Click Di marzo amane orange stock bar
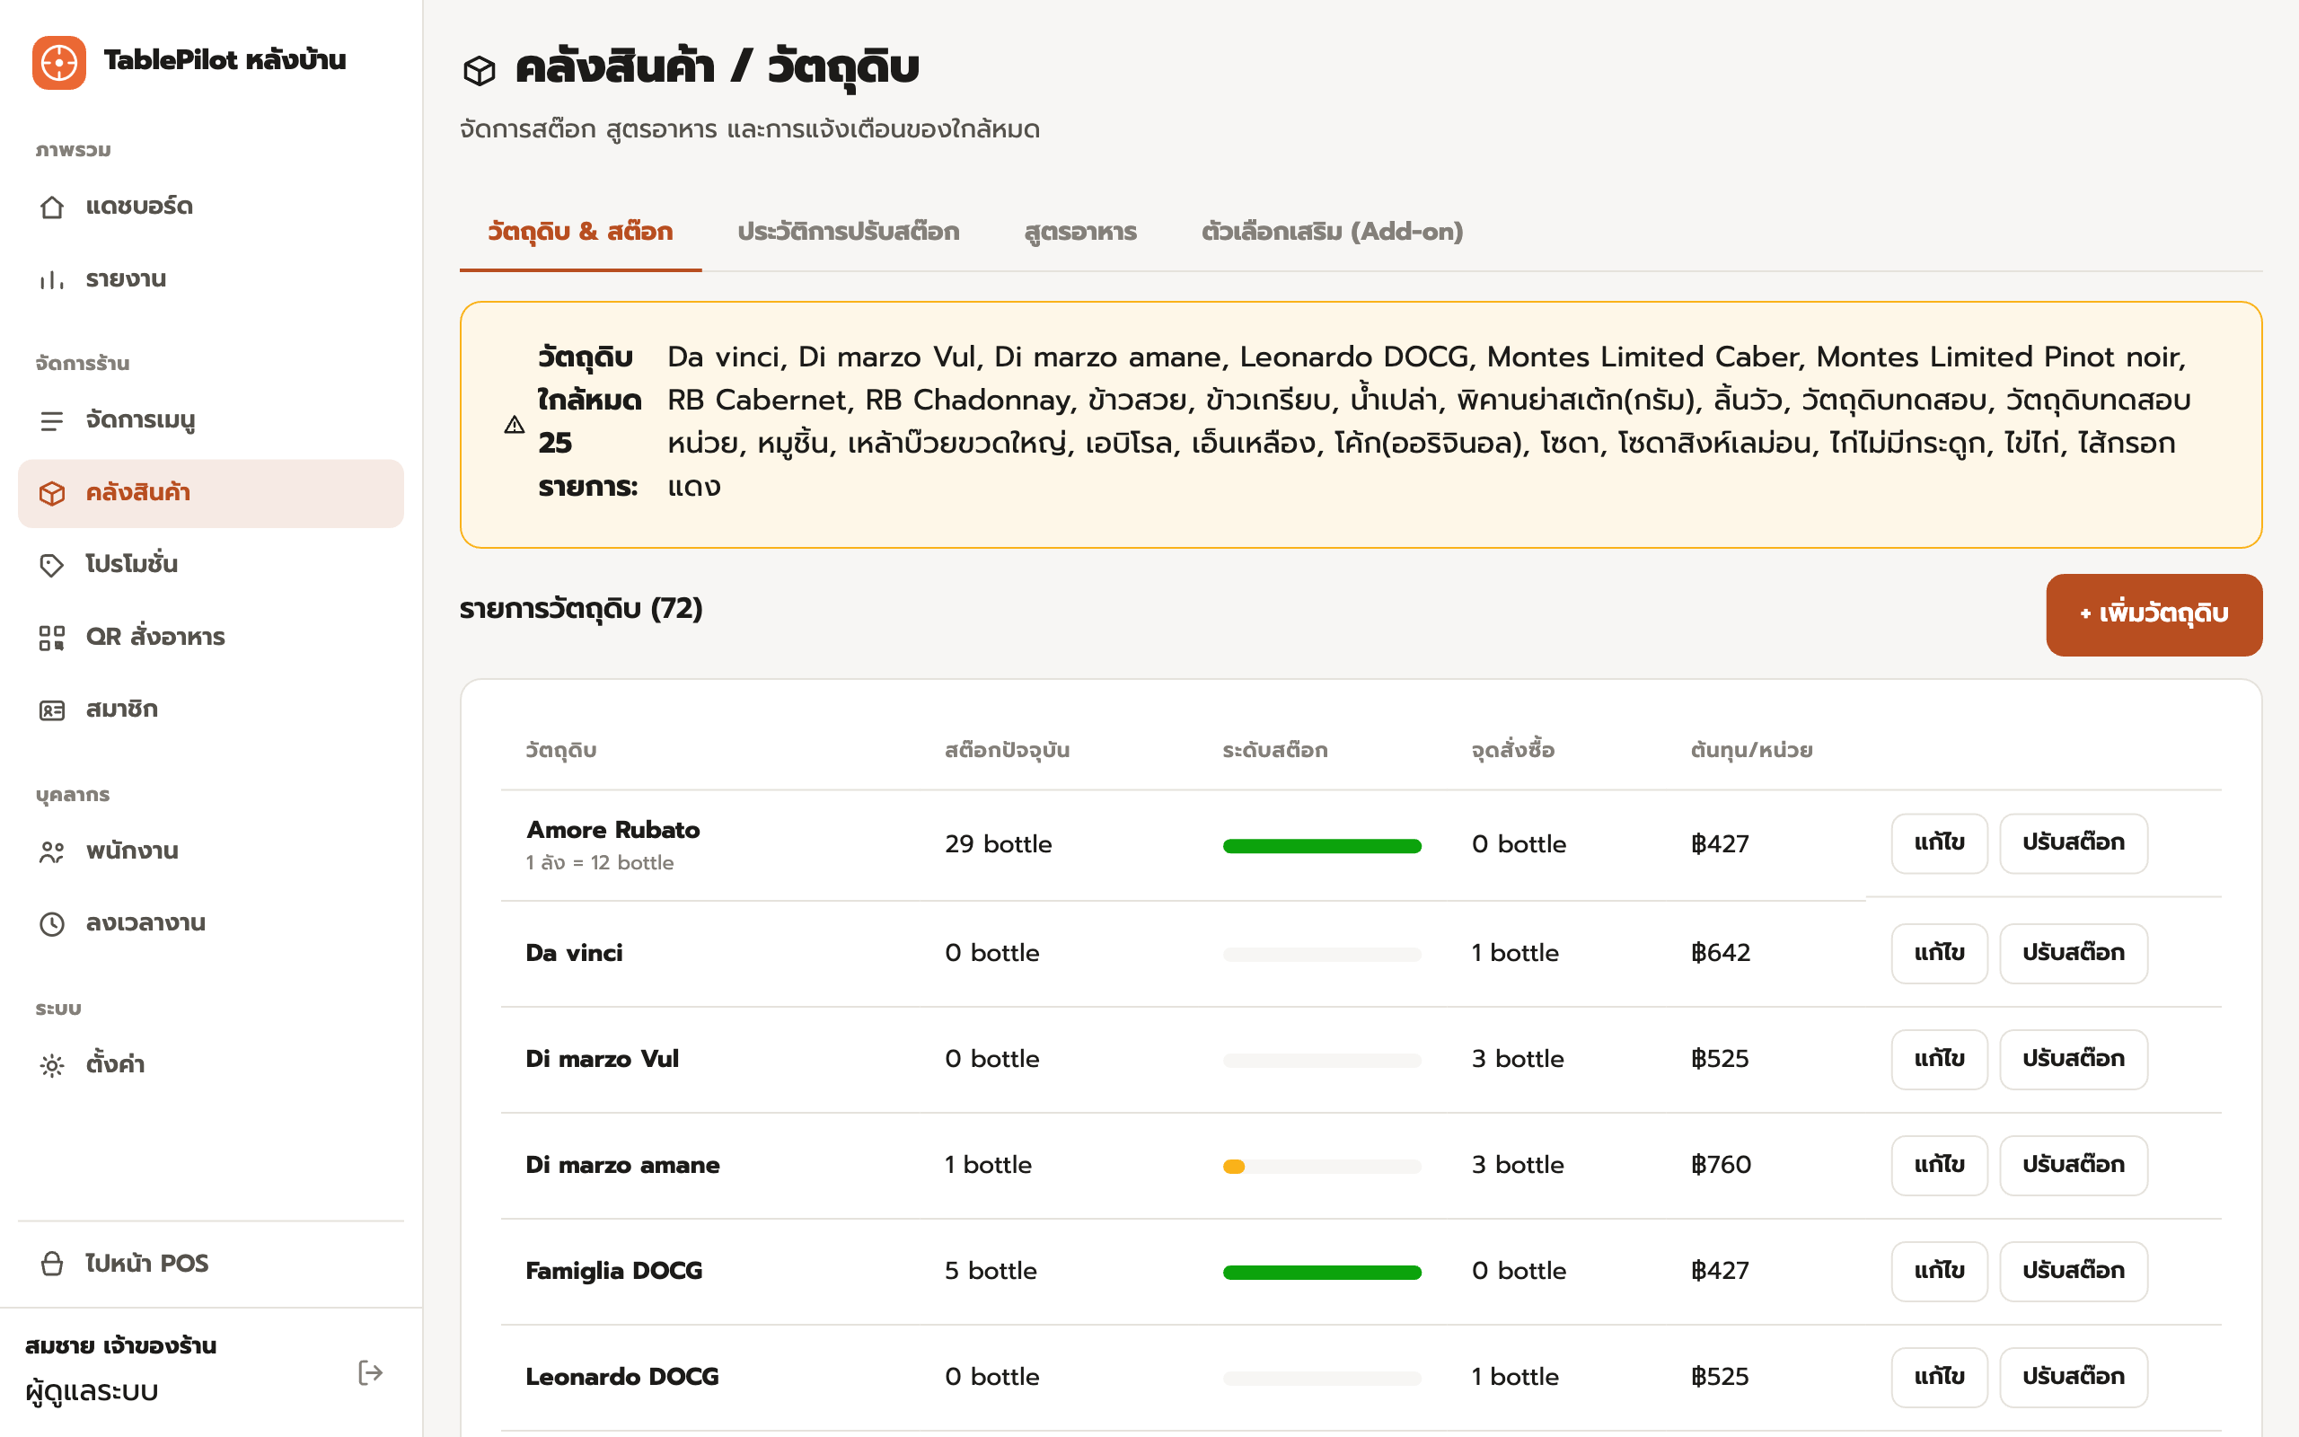The height and width of the screenshot is (1437, 2299). click(1233, 1166)
